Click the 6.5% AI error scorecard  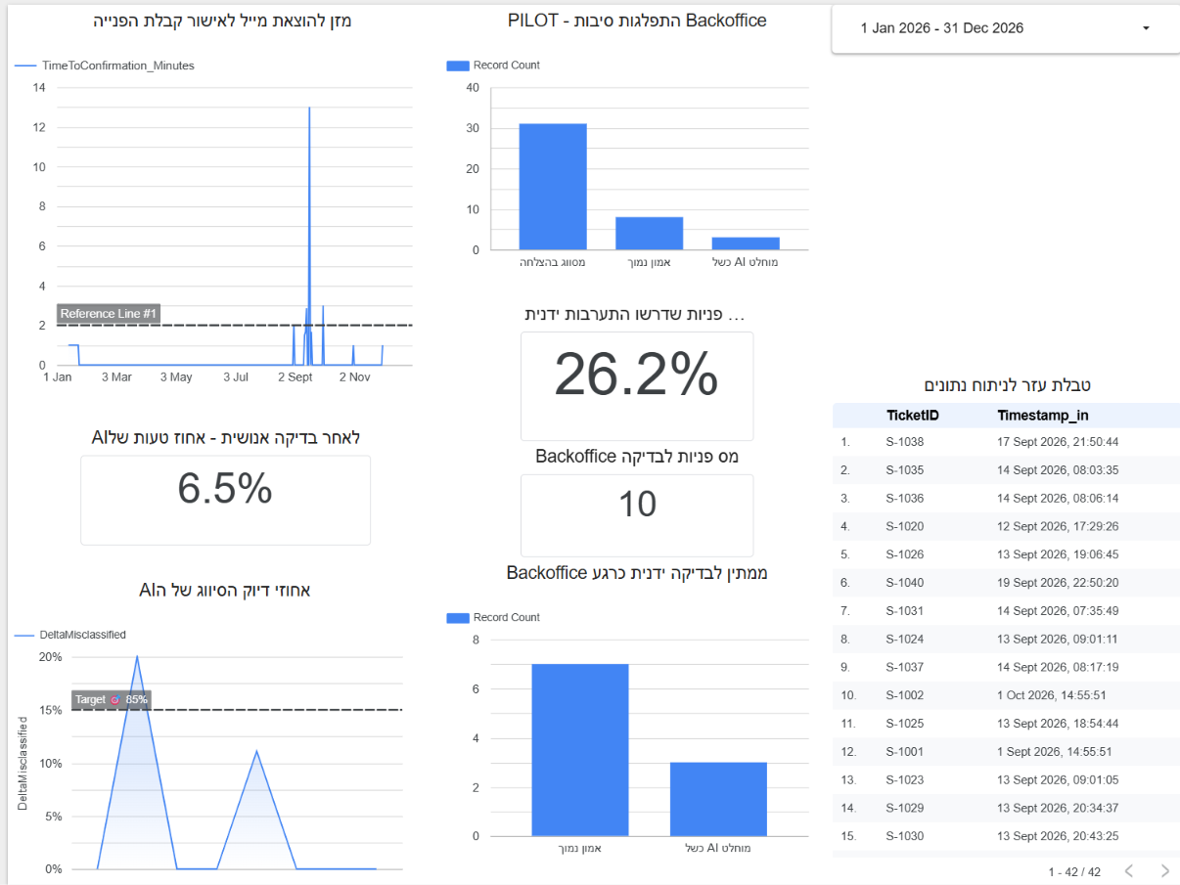tap(225, 500)
